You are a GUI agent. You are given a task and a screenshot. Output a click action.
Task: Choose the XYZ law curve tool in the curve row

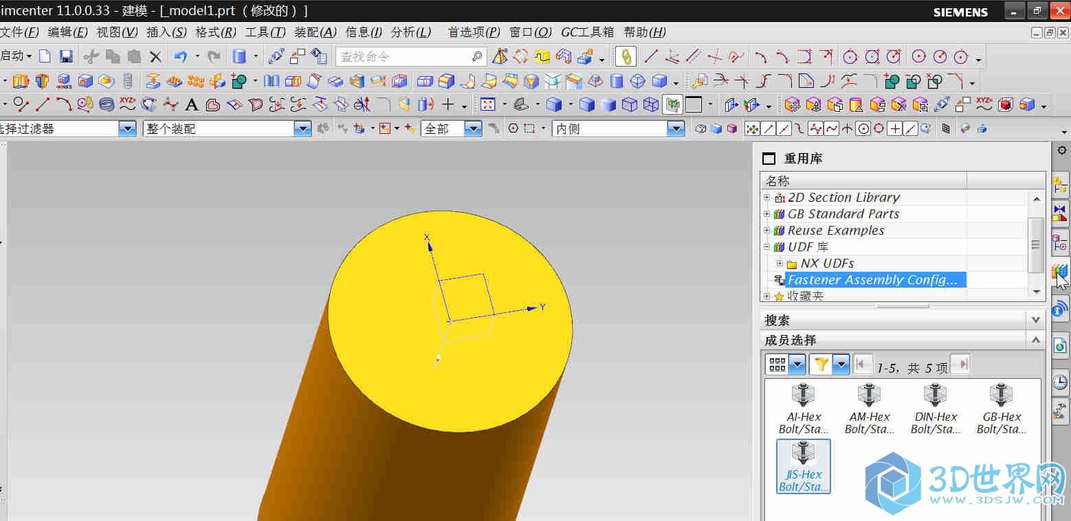(128, 104)
